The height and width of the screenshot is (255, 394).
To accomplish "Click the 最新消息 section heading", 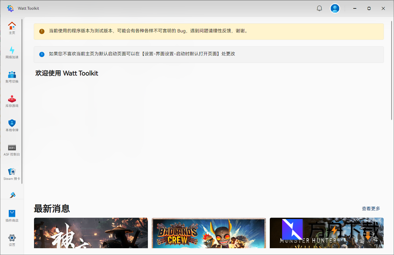I will (x=51, y=209).
